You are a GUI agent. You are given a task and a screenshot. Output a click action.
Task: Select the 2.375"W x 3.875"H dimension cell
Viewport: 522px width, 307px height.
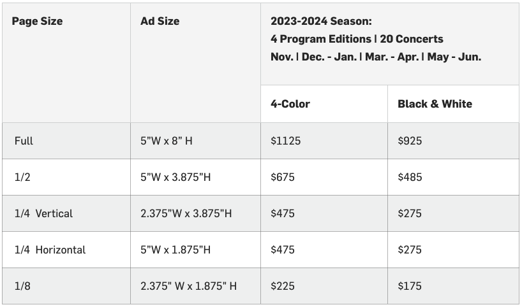coord(186,213)
